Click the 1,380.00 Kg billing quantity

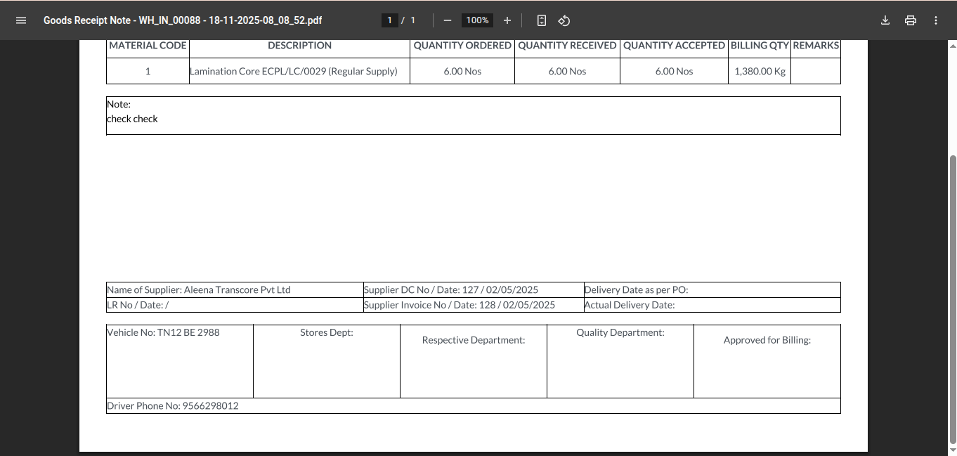760,71
